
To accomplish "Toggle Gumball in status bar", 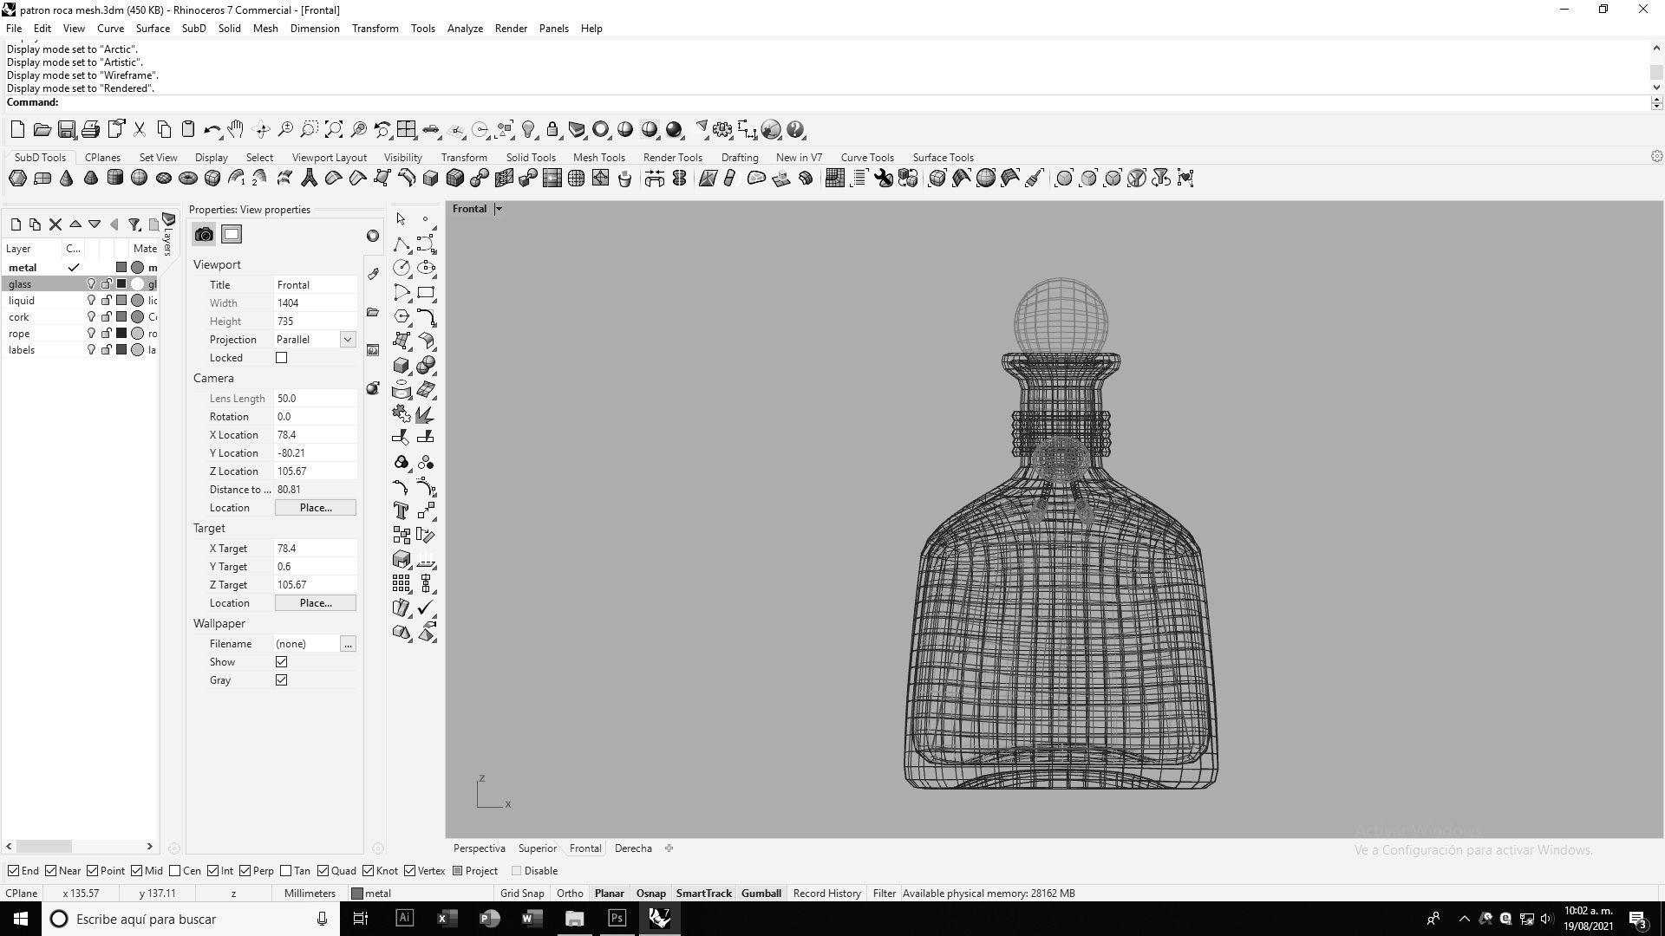I will point(761,894).
